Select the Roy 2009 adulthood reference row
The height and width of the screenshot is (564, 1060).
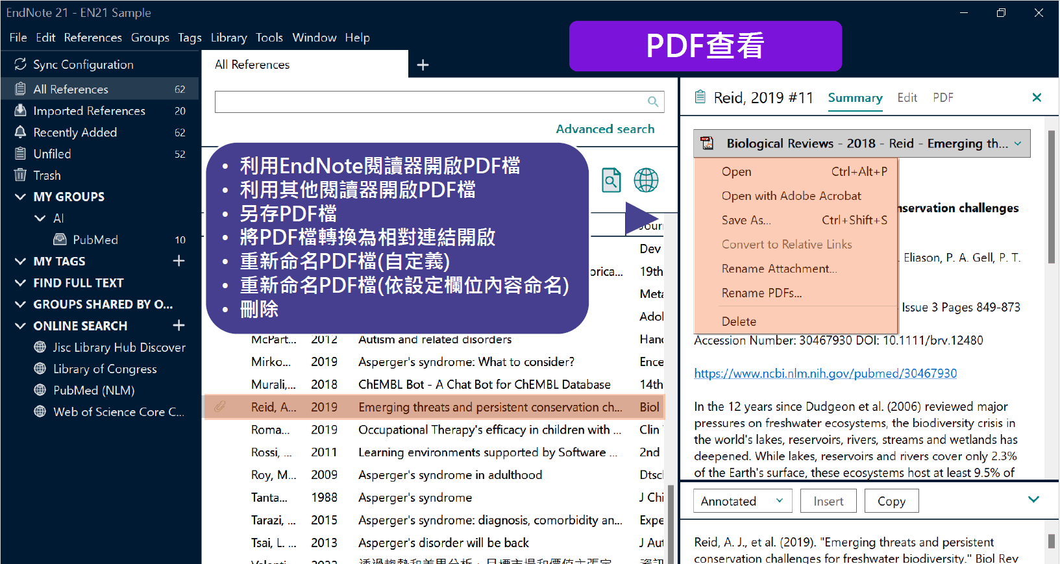[434, 474]
